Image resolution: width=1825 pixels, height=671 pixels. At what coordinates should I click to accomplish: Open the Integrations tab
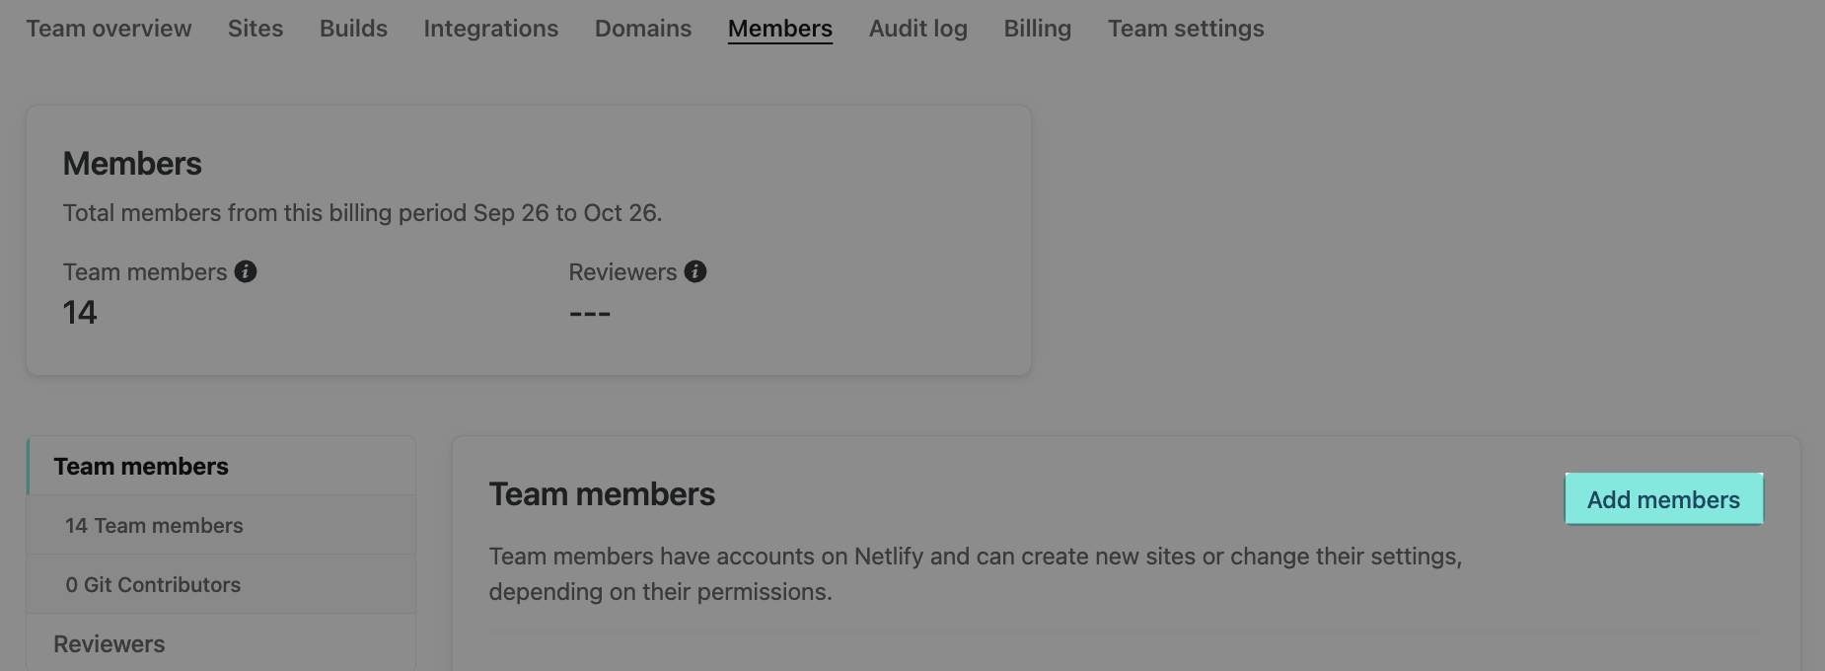click(x=491, y=29)
